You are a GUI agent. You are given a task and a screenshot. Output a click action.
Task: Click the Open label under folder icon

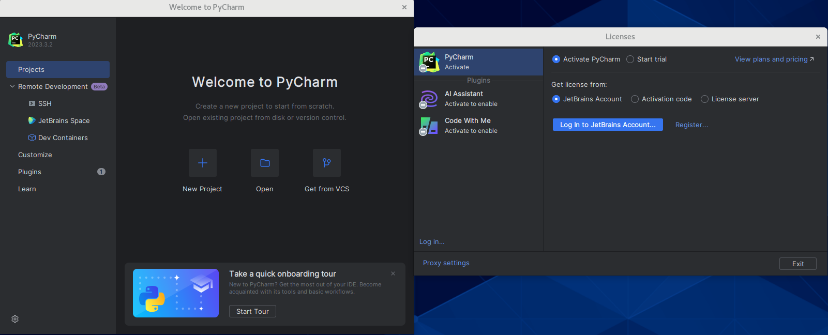point(265,189)
